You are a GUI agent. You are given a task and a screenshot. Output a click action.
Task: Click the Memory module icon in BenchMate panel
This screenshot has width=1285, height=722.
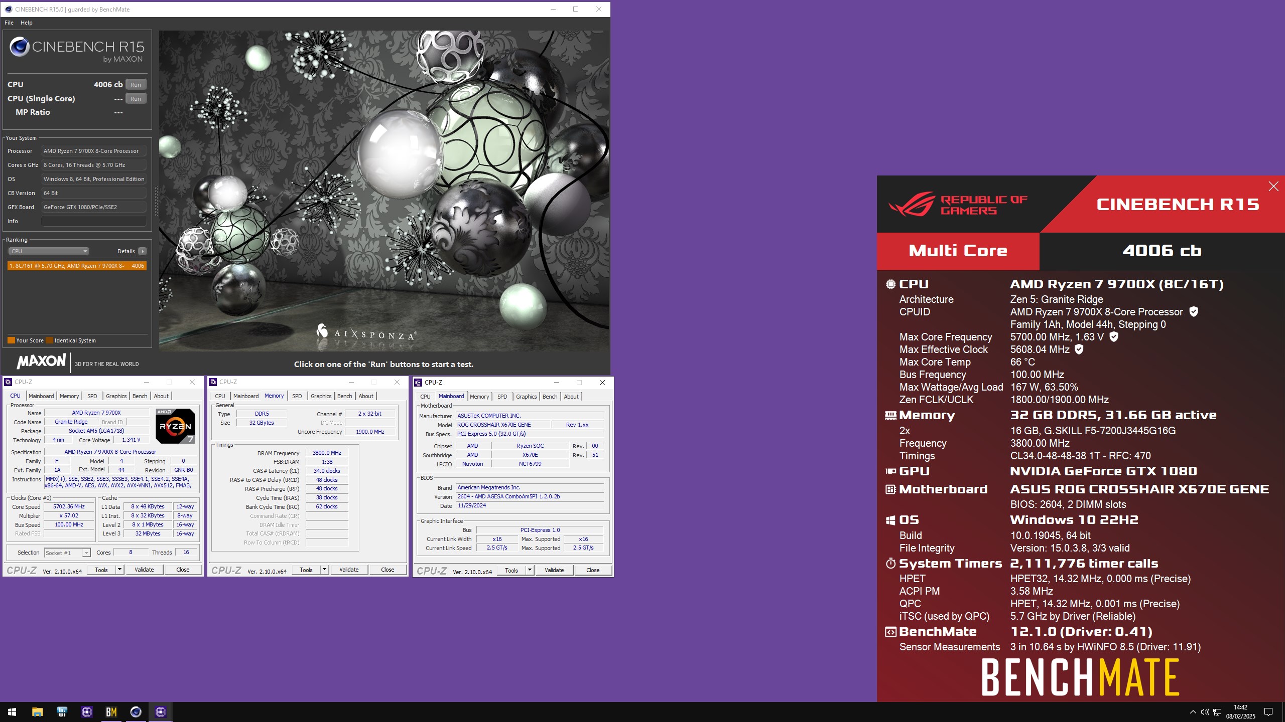click(x=890, y=415)
